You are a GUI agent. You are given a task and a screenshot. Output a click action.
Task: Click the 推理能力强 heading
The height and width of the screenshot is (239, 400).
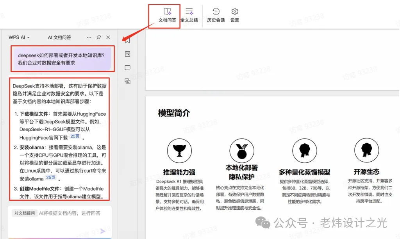point(179,172)
